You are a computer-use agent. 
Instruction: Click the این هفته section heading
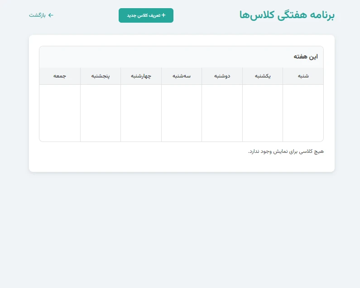click(306, 57)
